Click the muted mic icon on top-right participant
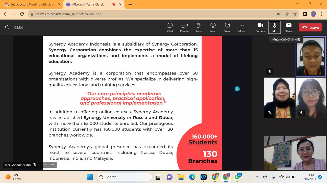This screenshot has height=183, width=327. [x=270, y=71]
